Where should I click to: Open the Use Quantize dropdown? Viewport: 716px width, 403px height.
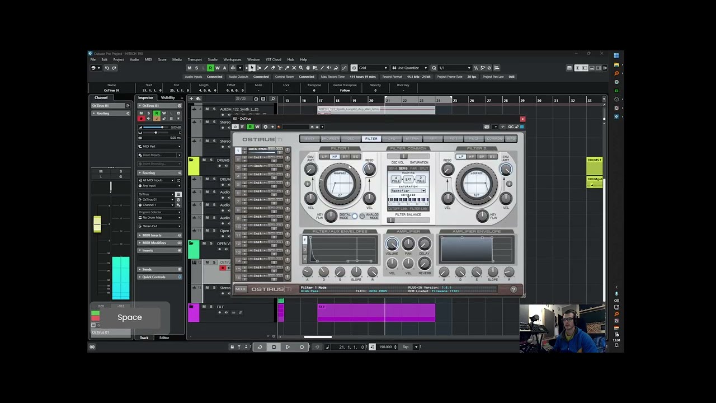pos(409,68)
